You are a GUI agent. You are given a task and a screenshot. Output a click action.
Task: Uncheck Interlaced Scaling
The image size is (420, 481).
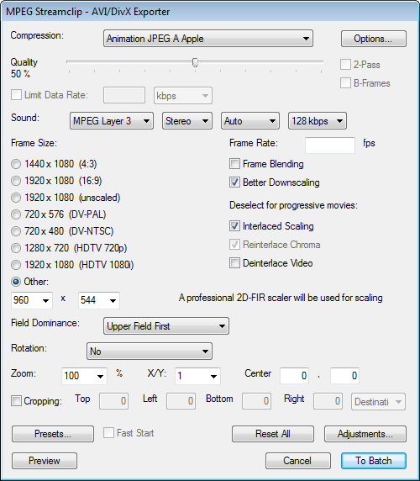coord(234,226)
